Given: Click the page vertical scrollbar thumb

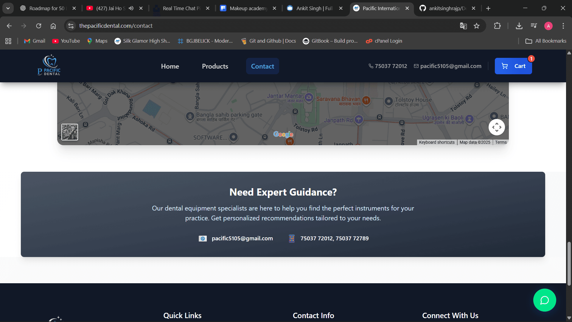Looking at the screenshot, I should [569, 263].
